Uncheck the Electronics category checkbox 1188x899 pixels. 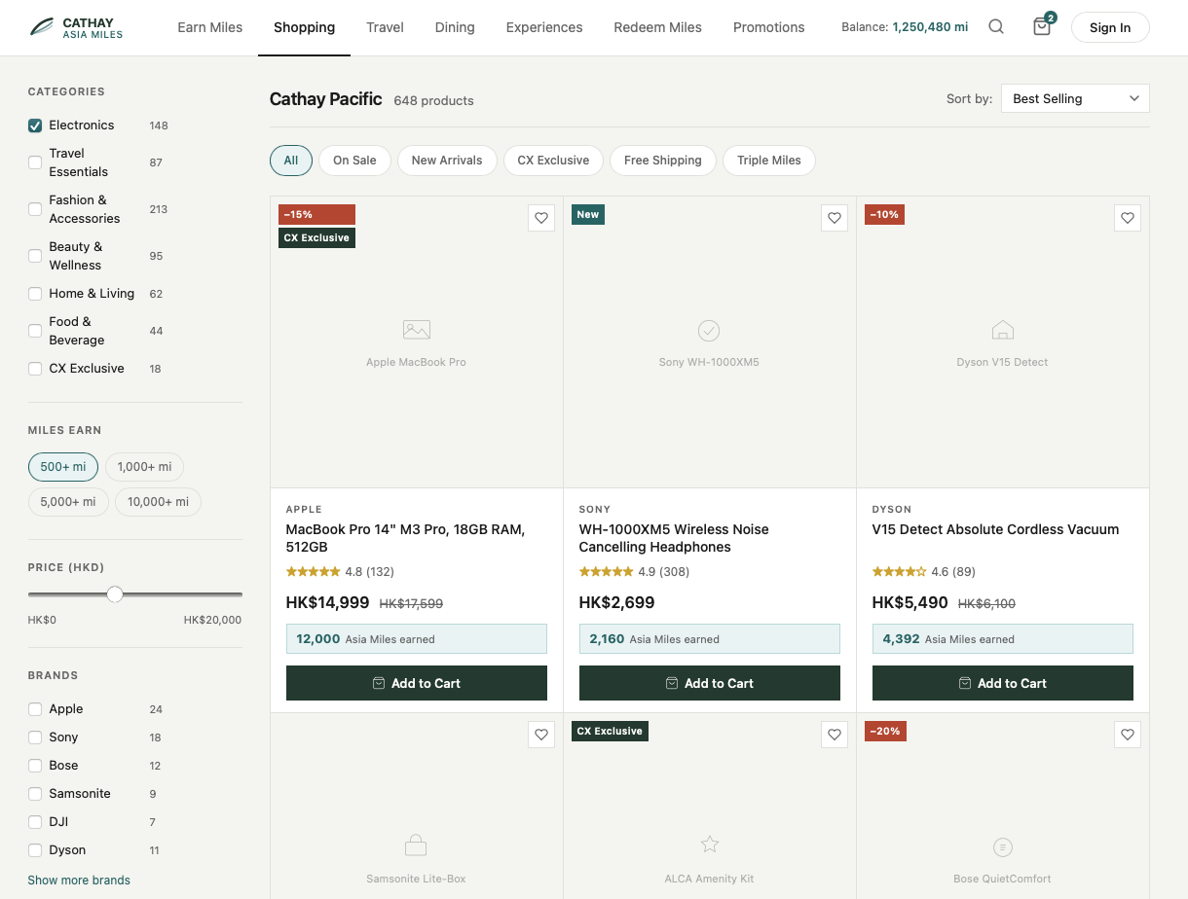tap(35, 126)
